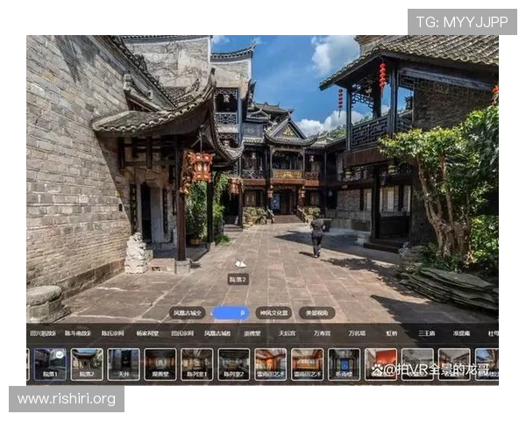Image resolution: width=526 pixels, height=421 pixels.
Task: Select the 院落1 scene thumbnail
Action: pyautogui.click(x=50, y=364)
